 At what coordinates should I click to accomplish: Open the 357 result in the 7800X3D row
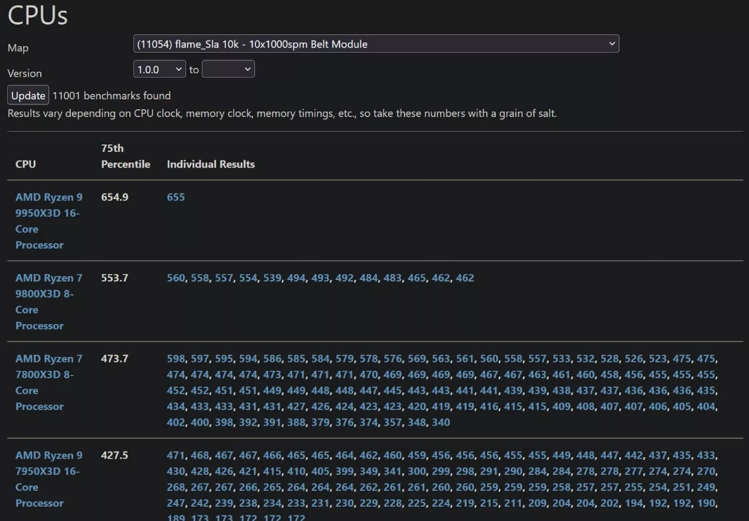(392, 422)
